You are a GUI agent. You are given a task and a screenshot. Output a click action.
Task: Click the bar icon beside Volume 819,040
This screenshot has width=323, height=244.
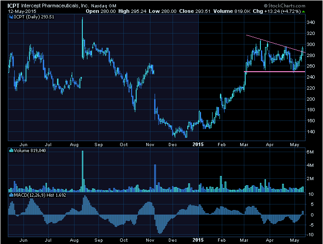(11, 151)
